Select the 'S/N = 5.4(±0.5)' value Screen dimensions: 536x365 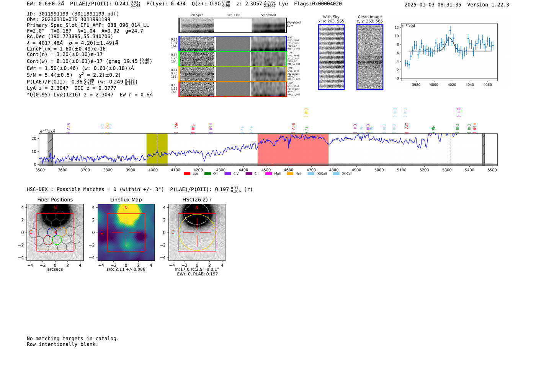coord(49,75)
